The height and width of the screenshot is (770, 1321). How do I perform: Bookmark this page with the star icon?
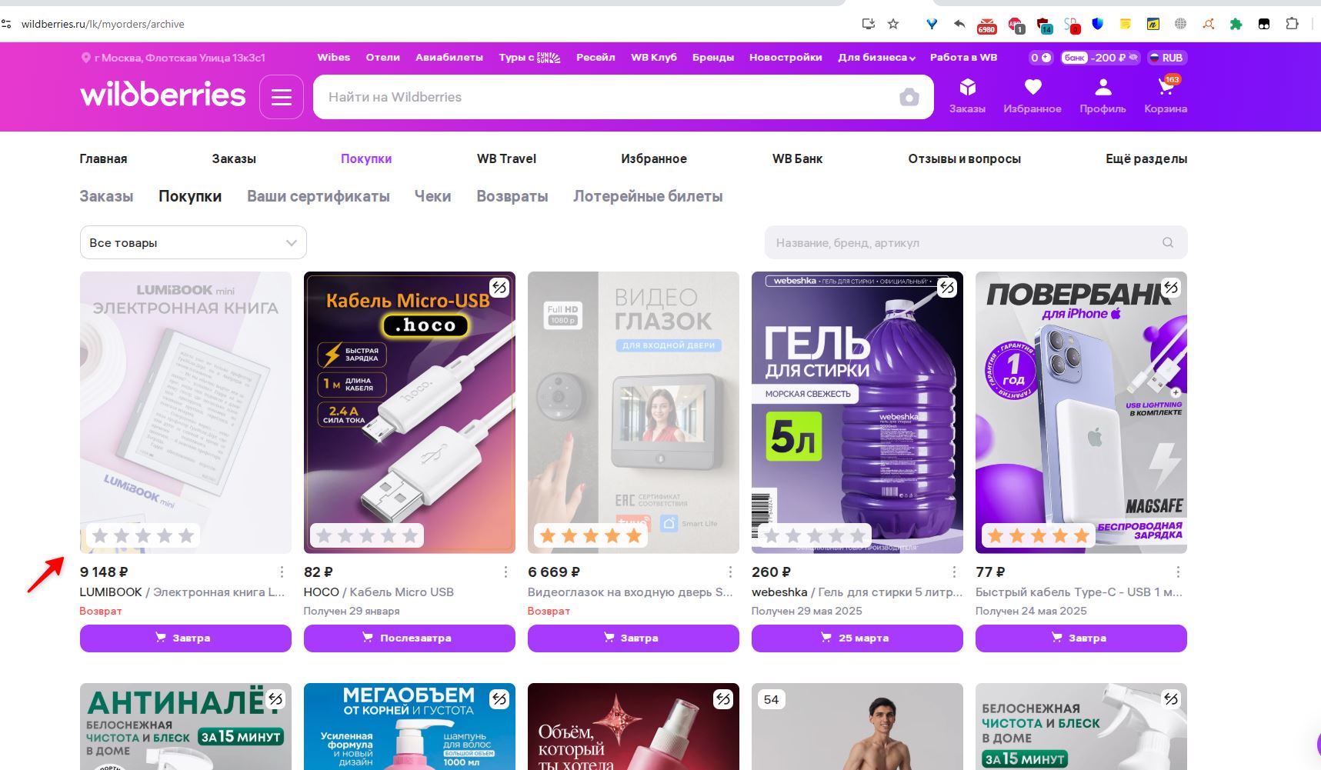(x=893, y=24)
